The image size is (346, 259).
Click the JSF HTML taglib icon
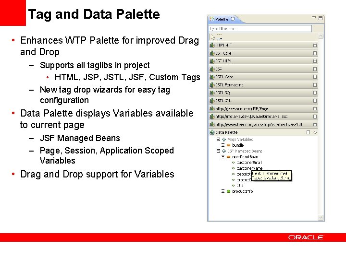(x=212, y=61)
